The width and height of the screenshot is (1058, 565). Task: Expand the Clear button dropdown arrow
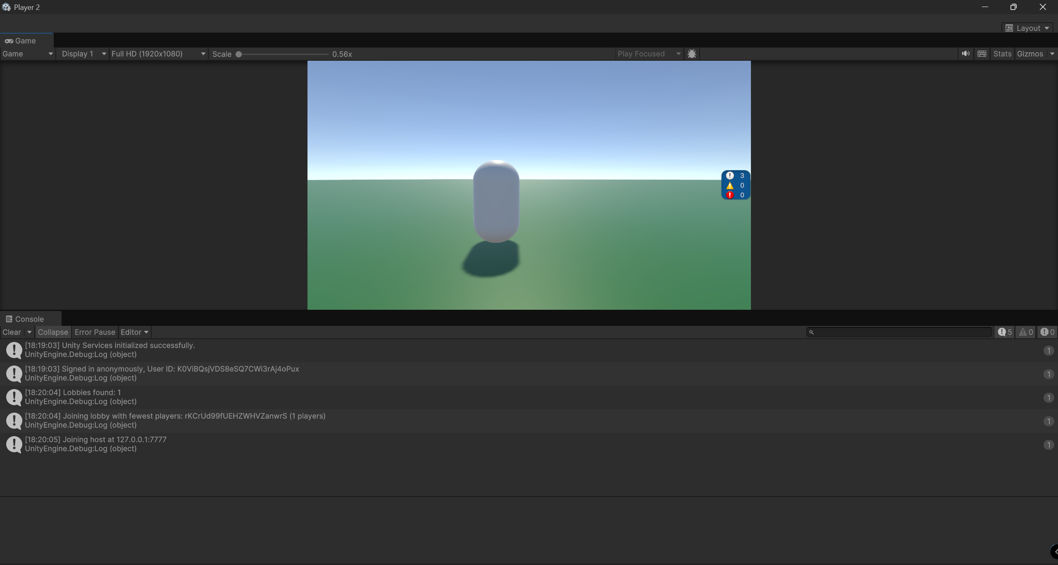pyautogui.click(x=29, y=332)
